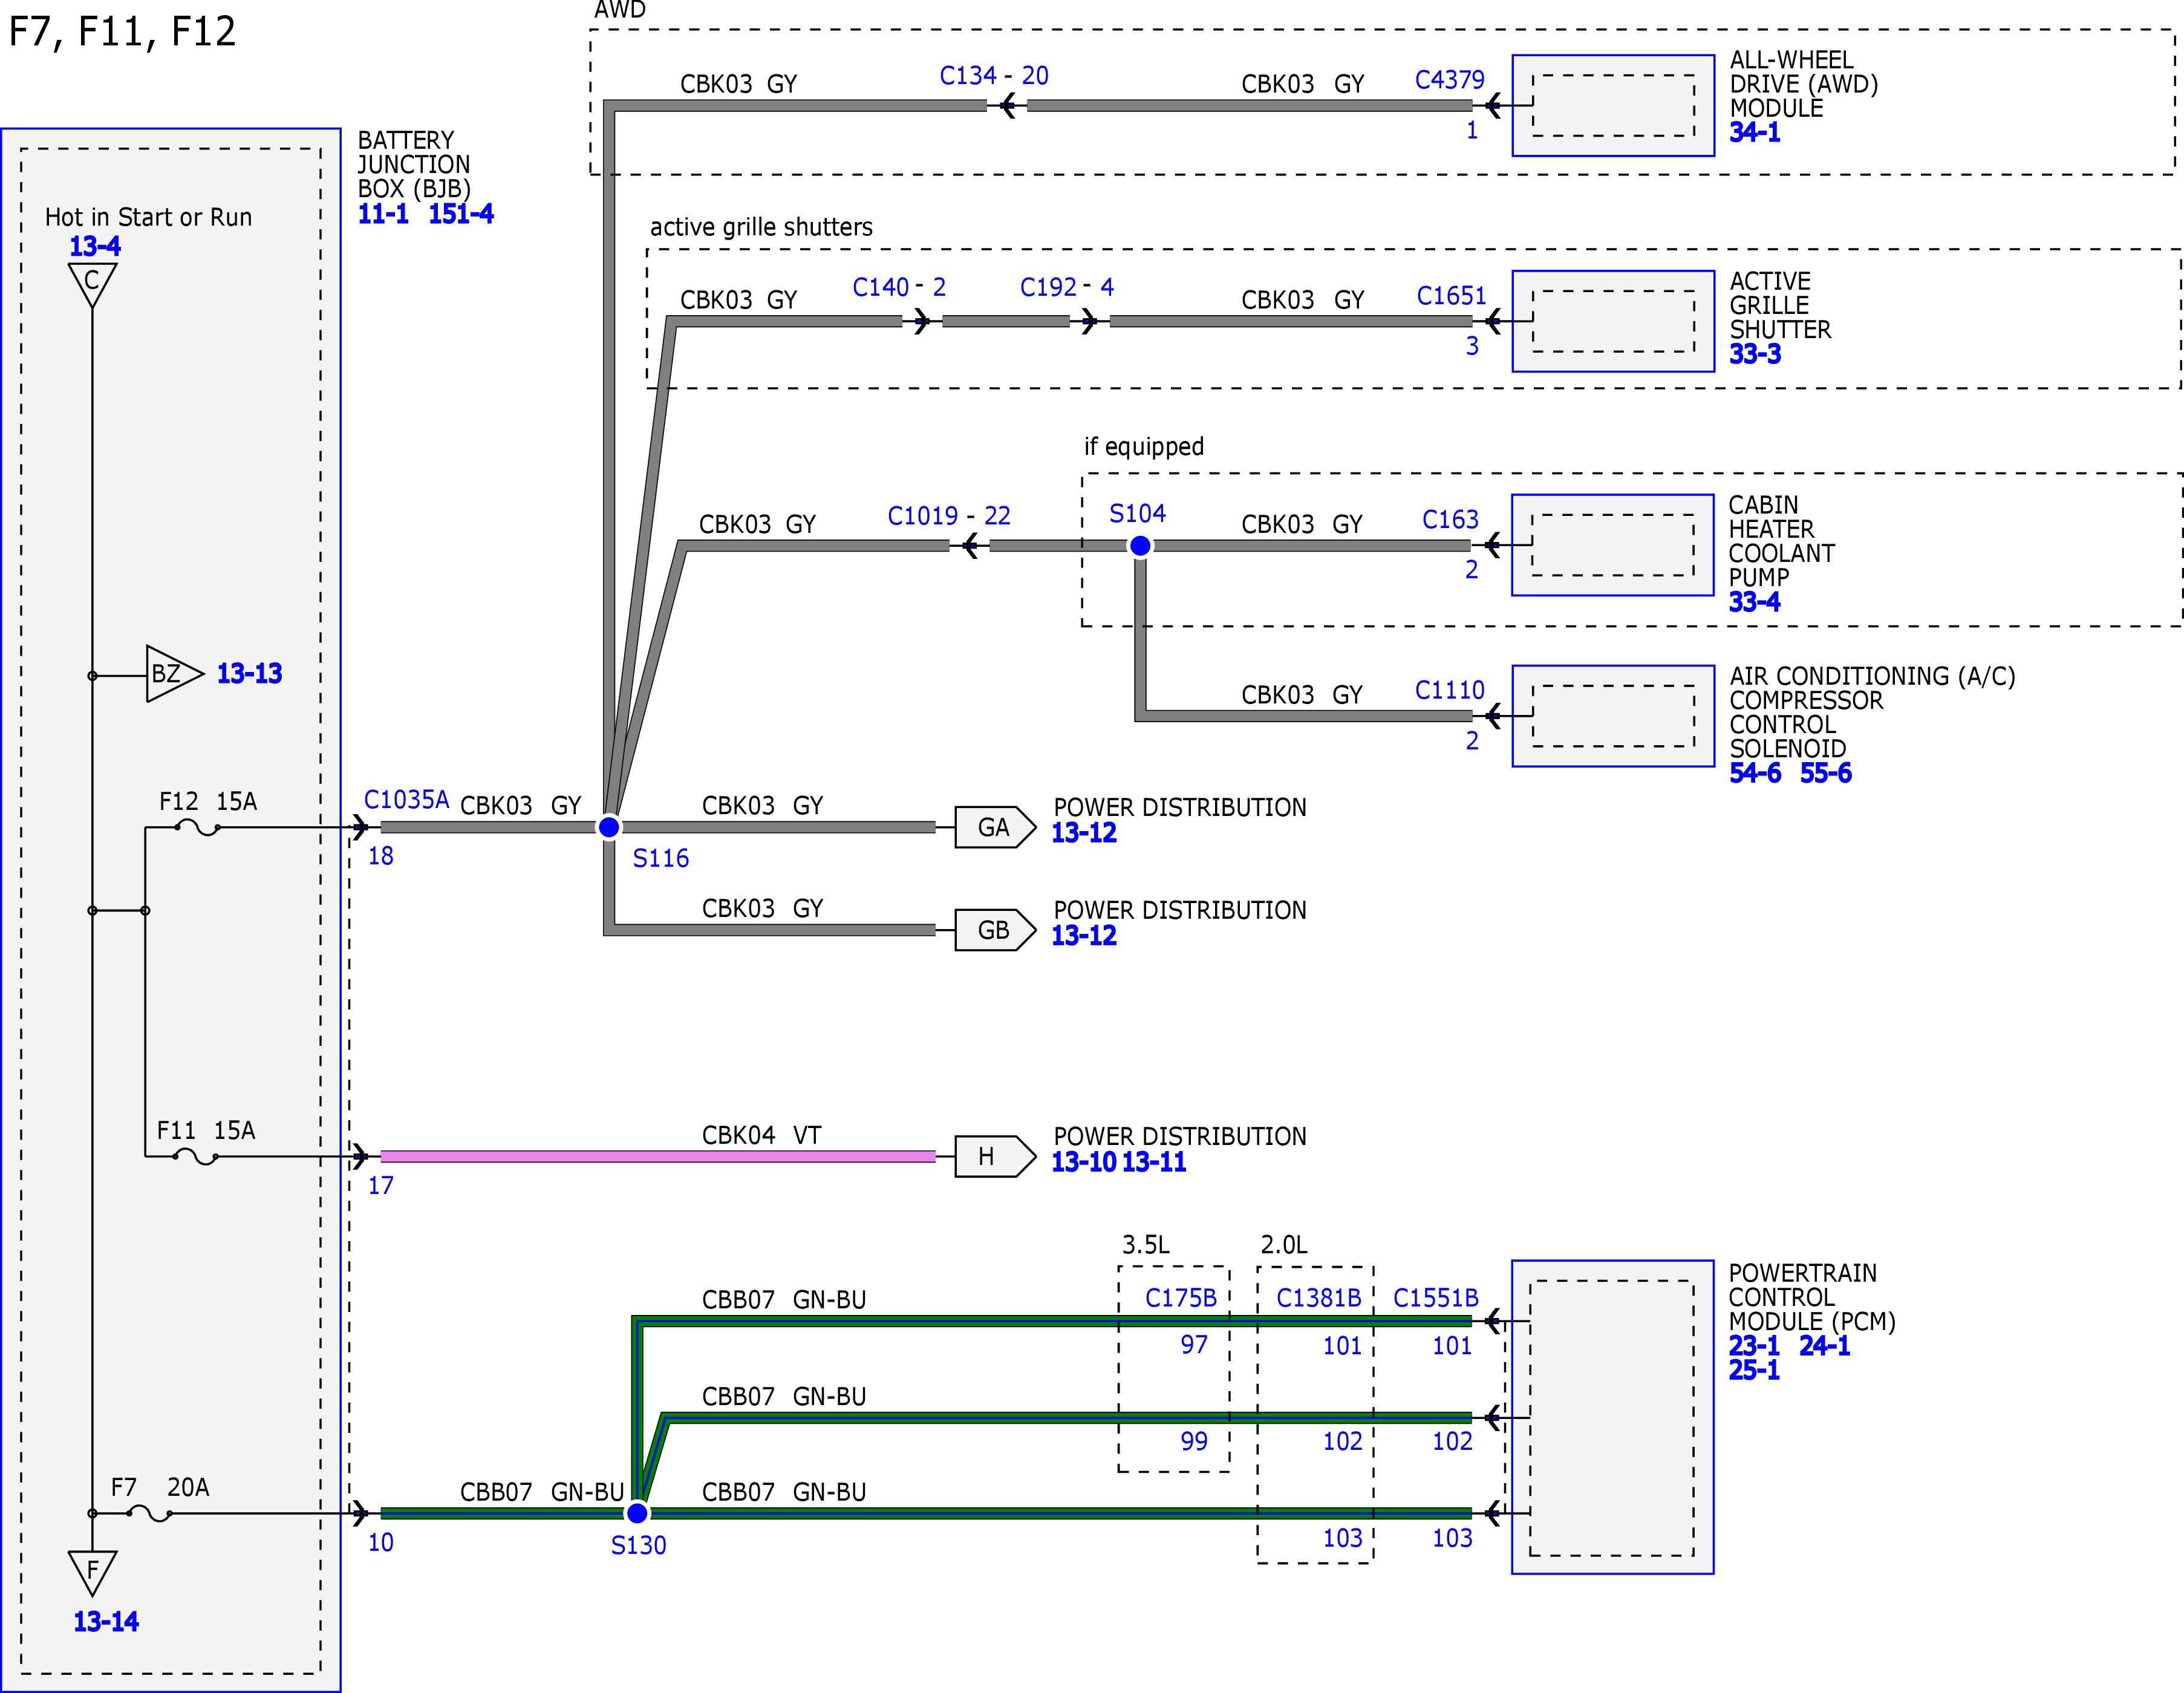Open 13-12 link beside GB connector

1084,936
